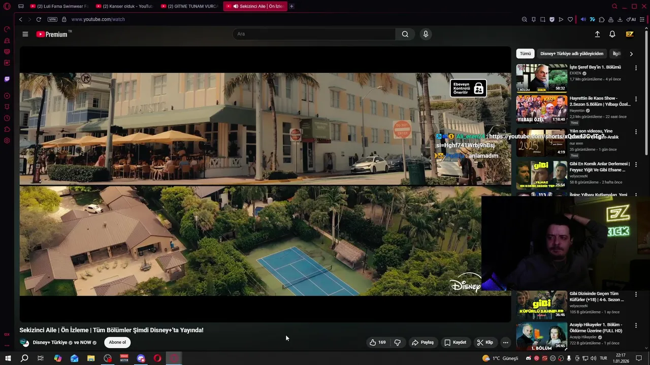
Task: Select the Tümü filter chip
Action: pos(525,53)
